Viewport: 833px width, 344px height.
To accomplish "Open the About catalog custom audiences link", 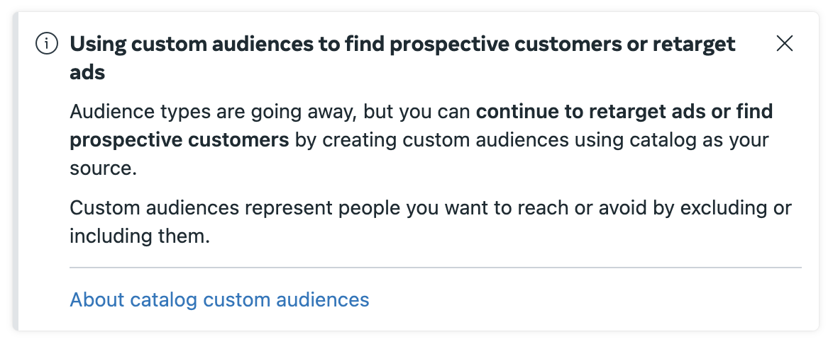I will tap(219, 299).
